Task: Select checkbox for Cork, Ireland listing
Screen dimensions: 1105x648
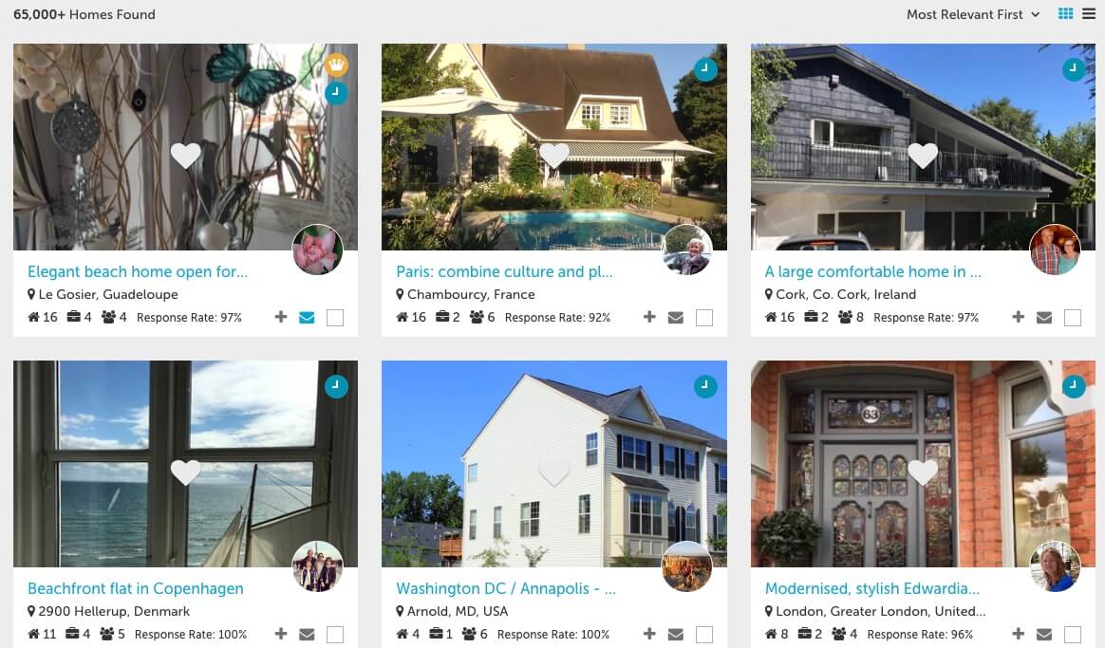Action: 1073,318
